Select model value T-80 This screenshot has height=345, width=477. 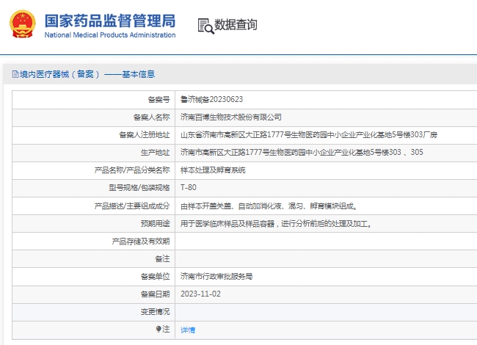pos(189,187)
